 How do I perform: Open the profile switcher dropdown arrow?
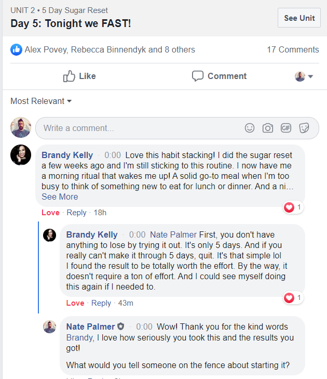tap(310, 77)
